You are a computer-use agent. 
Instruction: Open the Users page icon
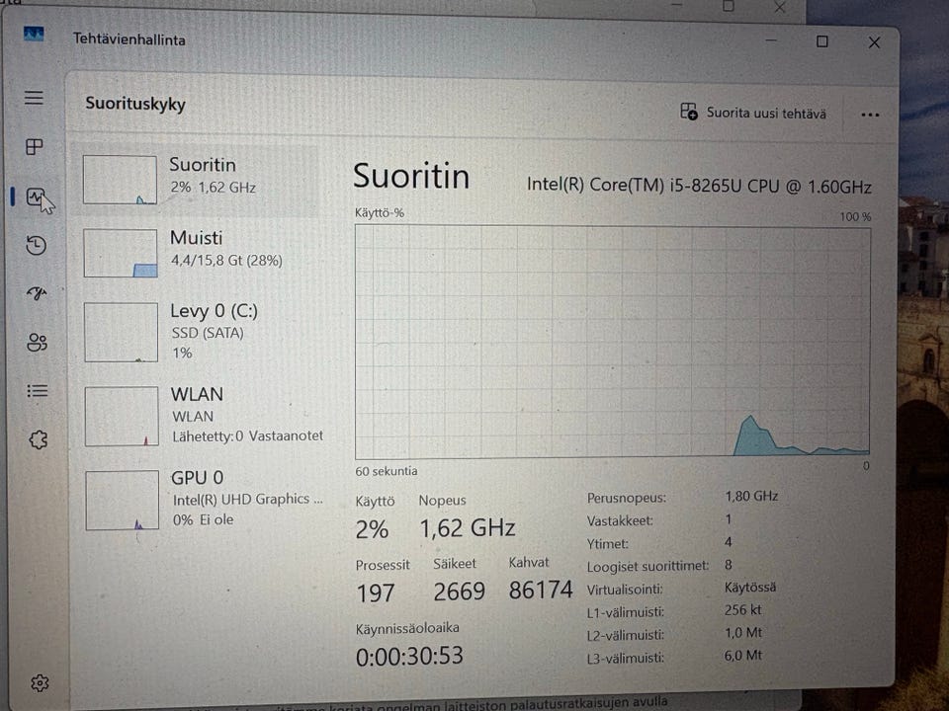click(37, 343)
